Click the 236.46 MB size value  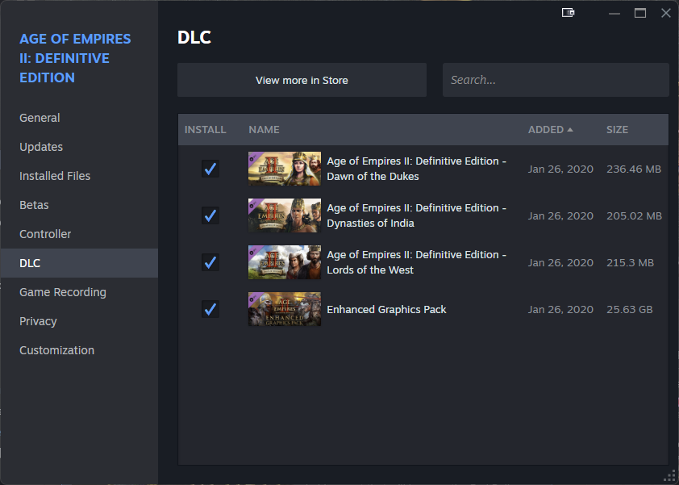coord(634,169)
